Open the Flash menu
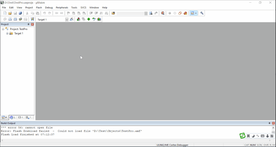Viewport: 276px width, 147px height. [x=39, y=8]
